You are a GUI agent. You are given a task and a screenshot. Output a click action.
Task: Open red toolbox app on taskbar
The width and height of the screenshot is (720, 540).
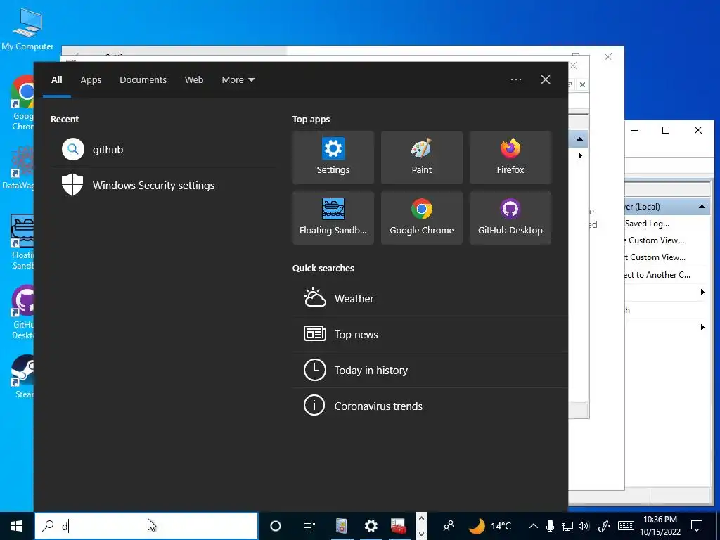coord(398,526)
